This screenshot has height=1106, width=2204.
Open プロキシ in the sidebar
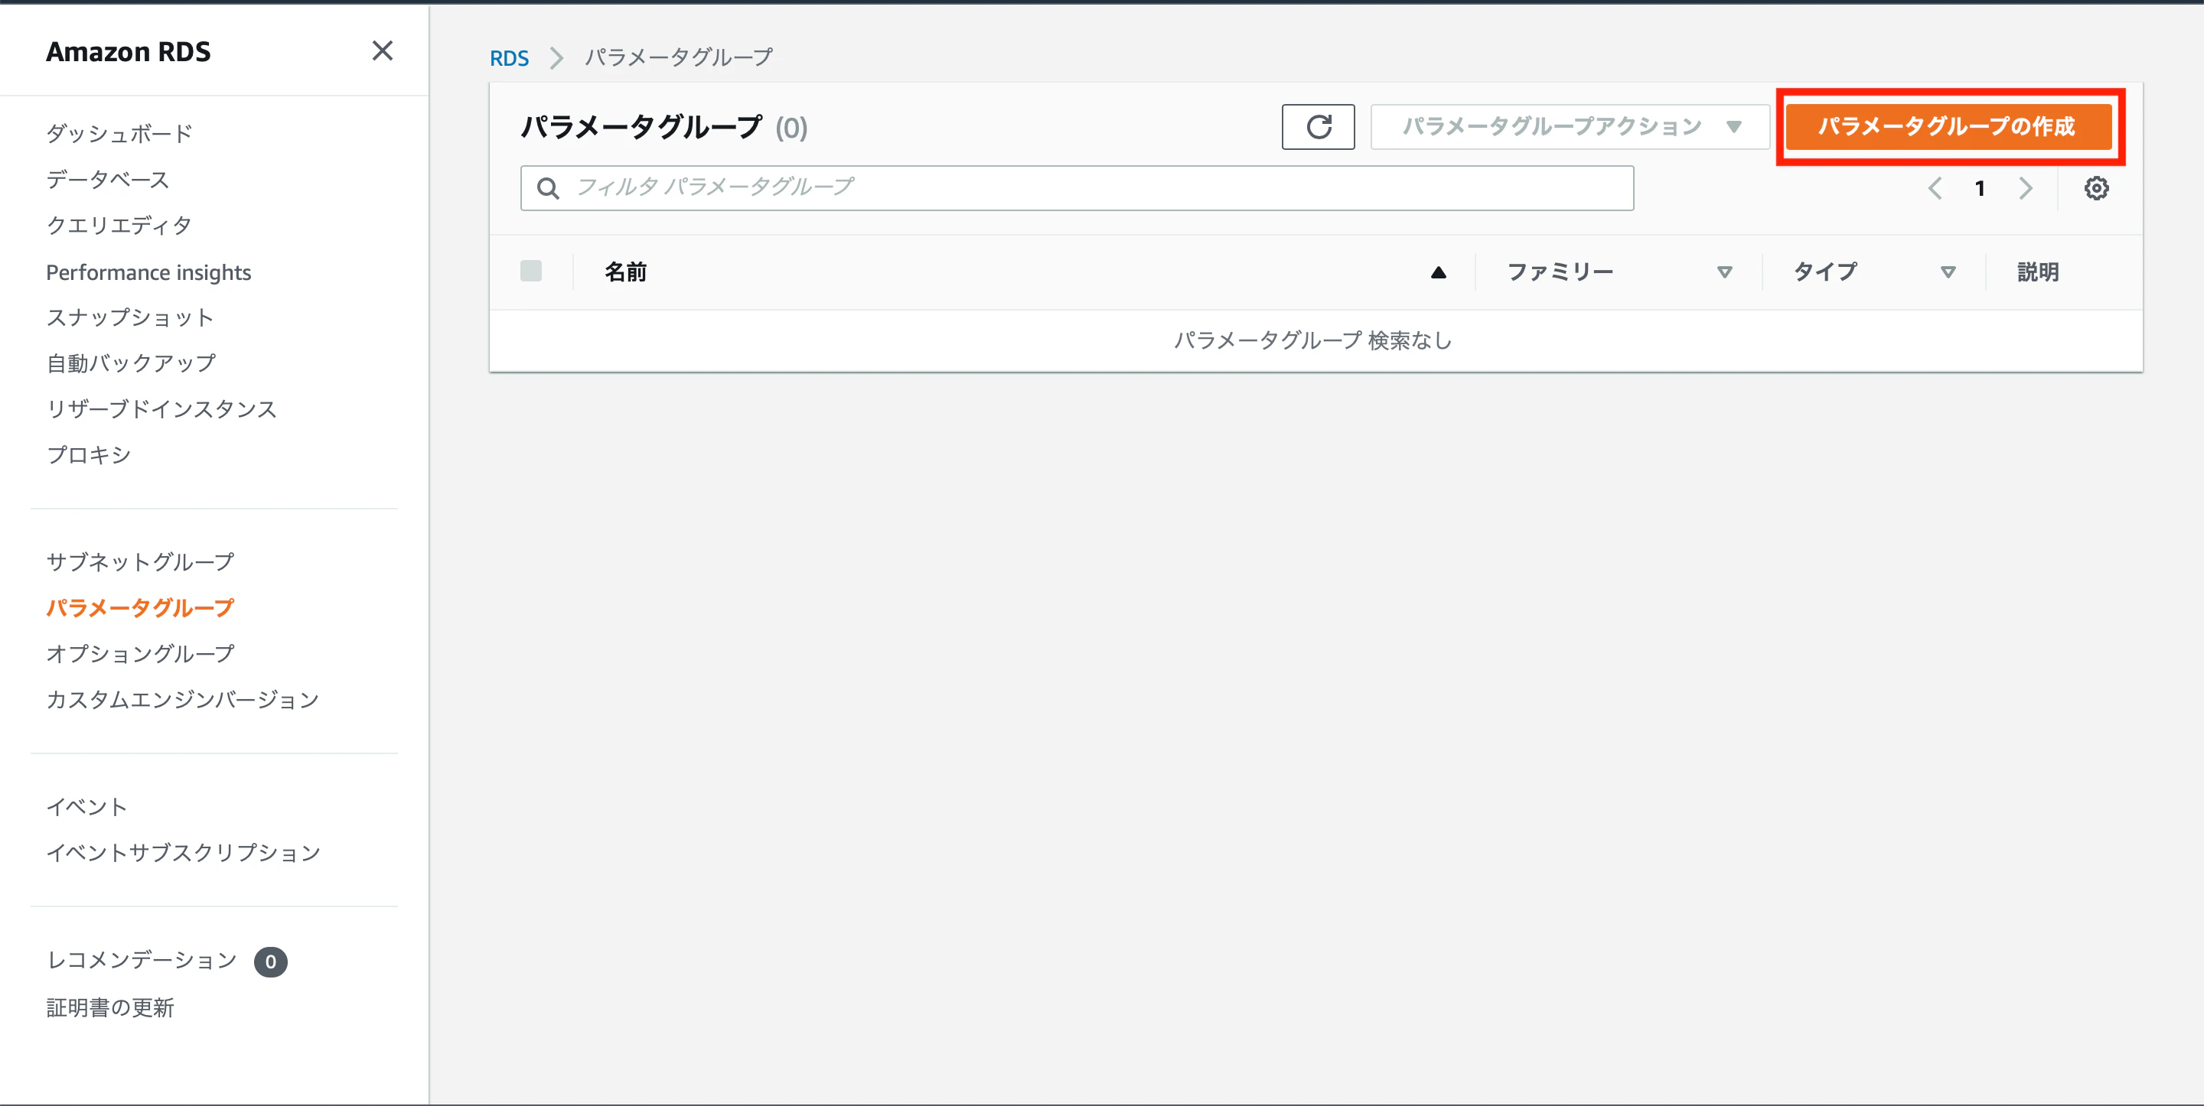click(x=89, y=455)
